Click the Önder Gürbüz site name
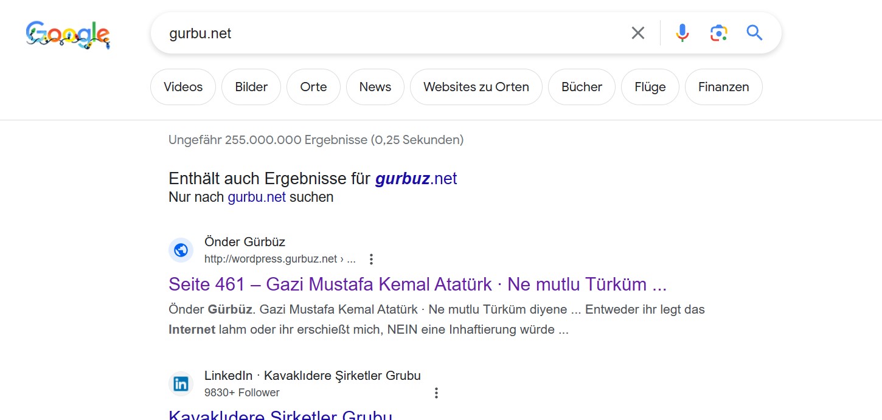This screenshot has width=882, height=420. pyautogui.click(x=245, y=242)
